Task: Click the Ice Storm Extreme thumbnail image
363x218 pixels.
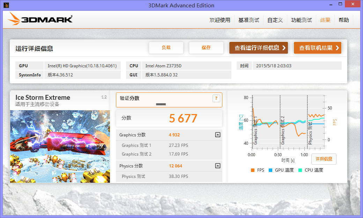Action: click(x=60, y=146)
